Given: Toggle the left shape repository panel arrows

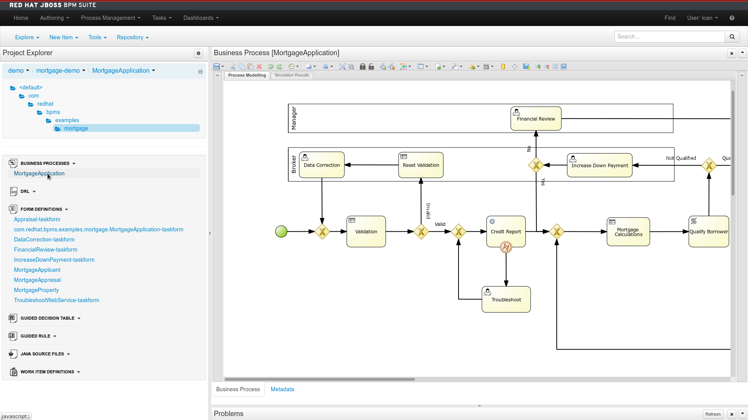Looking at the screenshot, I should tap(218, 75).
